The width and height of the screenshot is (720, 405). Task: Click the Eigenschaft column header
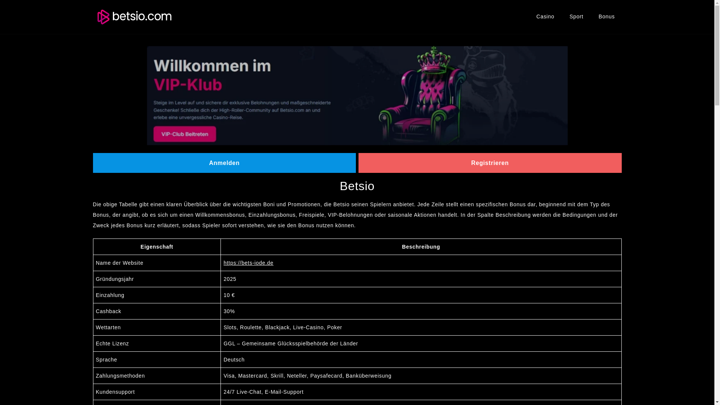pos(157,247)
